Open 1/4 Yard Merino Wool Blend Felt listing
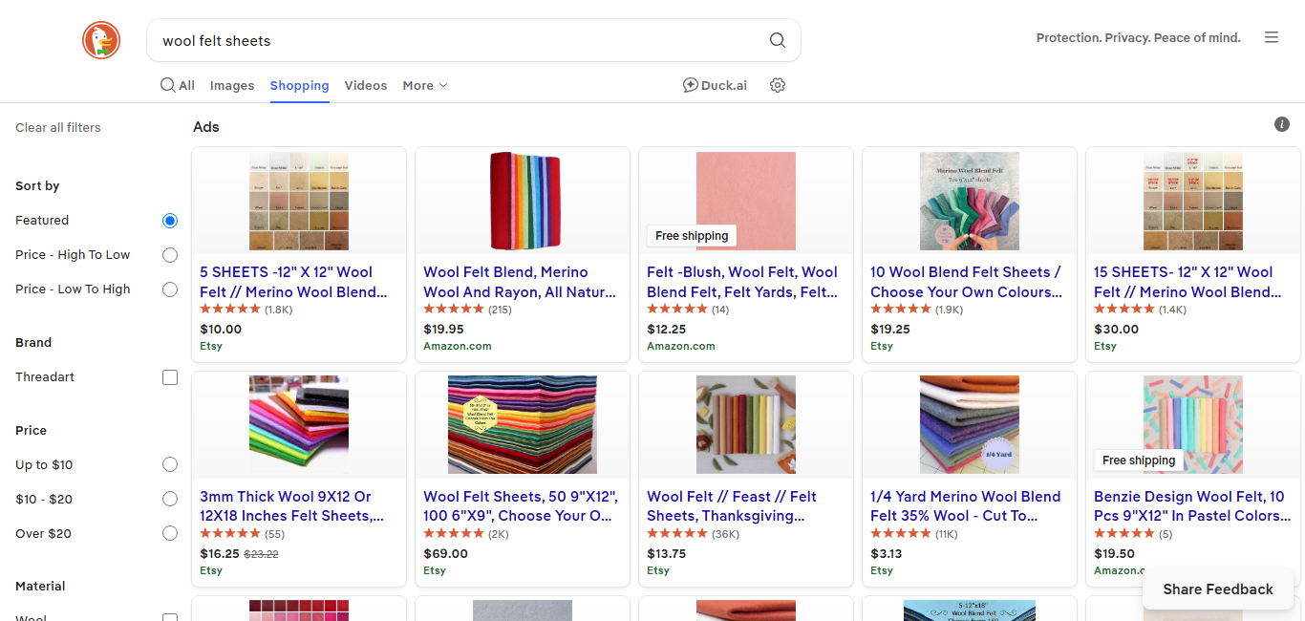 [x=965, y=506]
